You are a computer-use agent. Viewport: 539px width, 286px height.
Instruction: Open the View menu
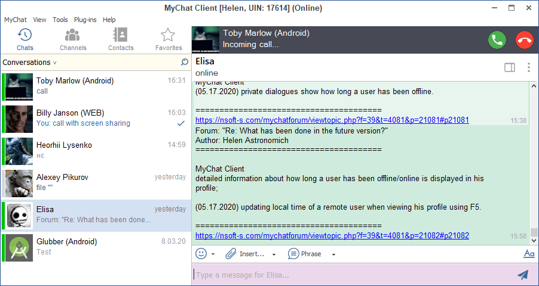(39, 20)
